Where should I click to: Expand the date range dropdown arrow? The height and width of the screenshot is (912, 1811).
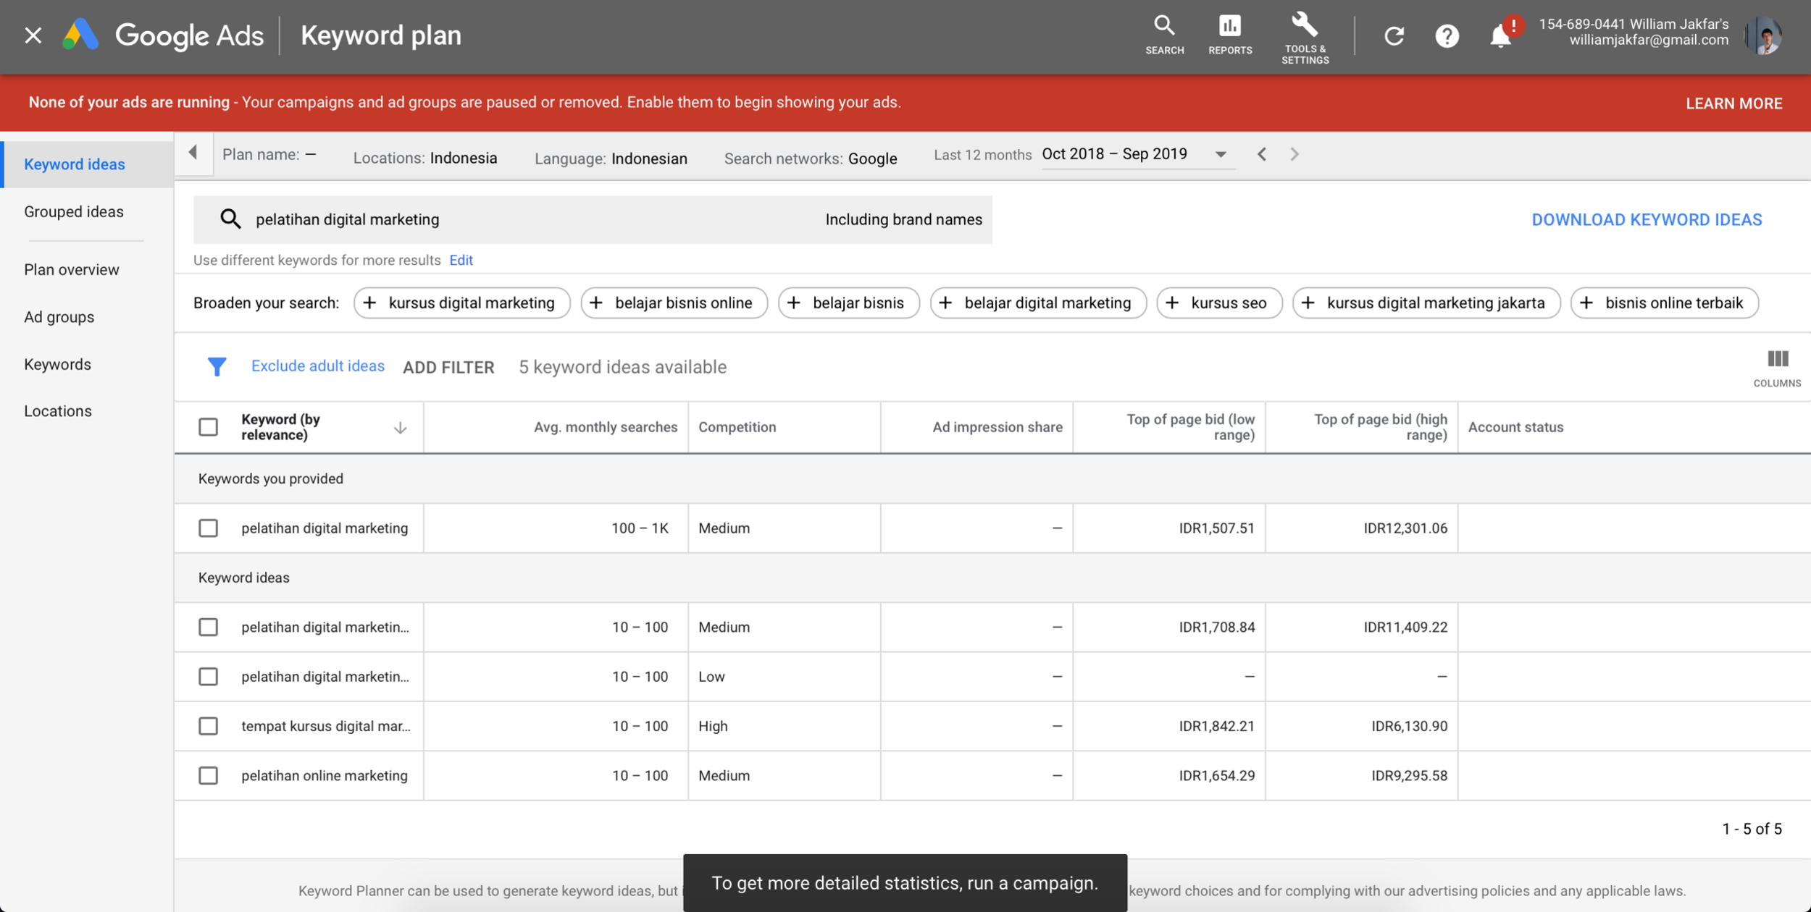1221,154
